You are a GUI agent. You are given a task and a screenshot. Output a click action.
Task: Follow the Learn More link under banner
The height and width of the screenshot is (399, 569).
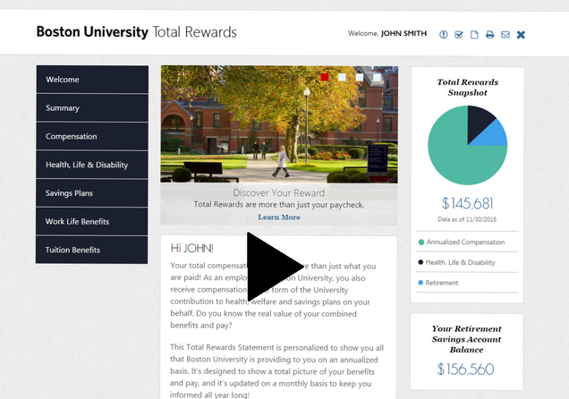click(x=278, y=217)
